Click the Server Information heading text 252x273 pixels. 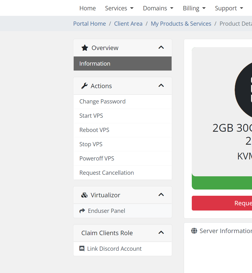pyautogui.click(x=226, y=231)
